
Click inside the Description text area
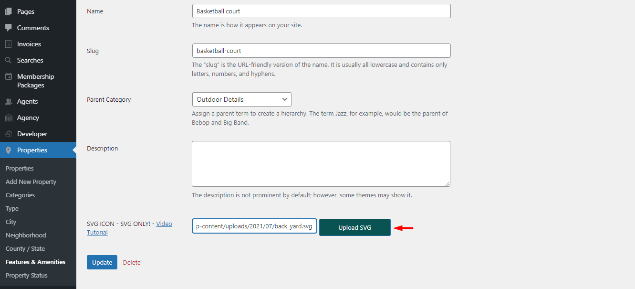(x=321, y=164)
